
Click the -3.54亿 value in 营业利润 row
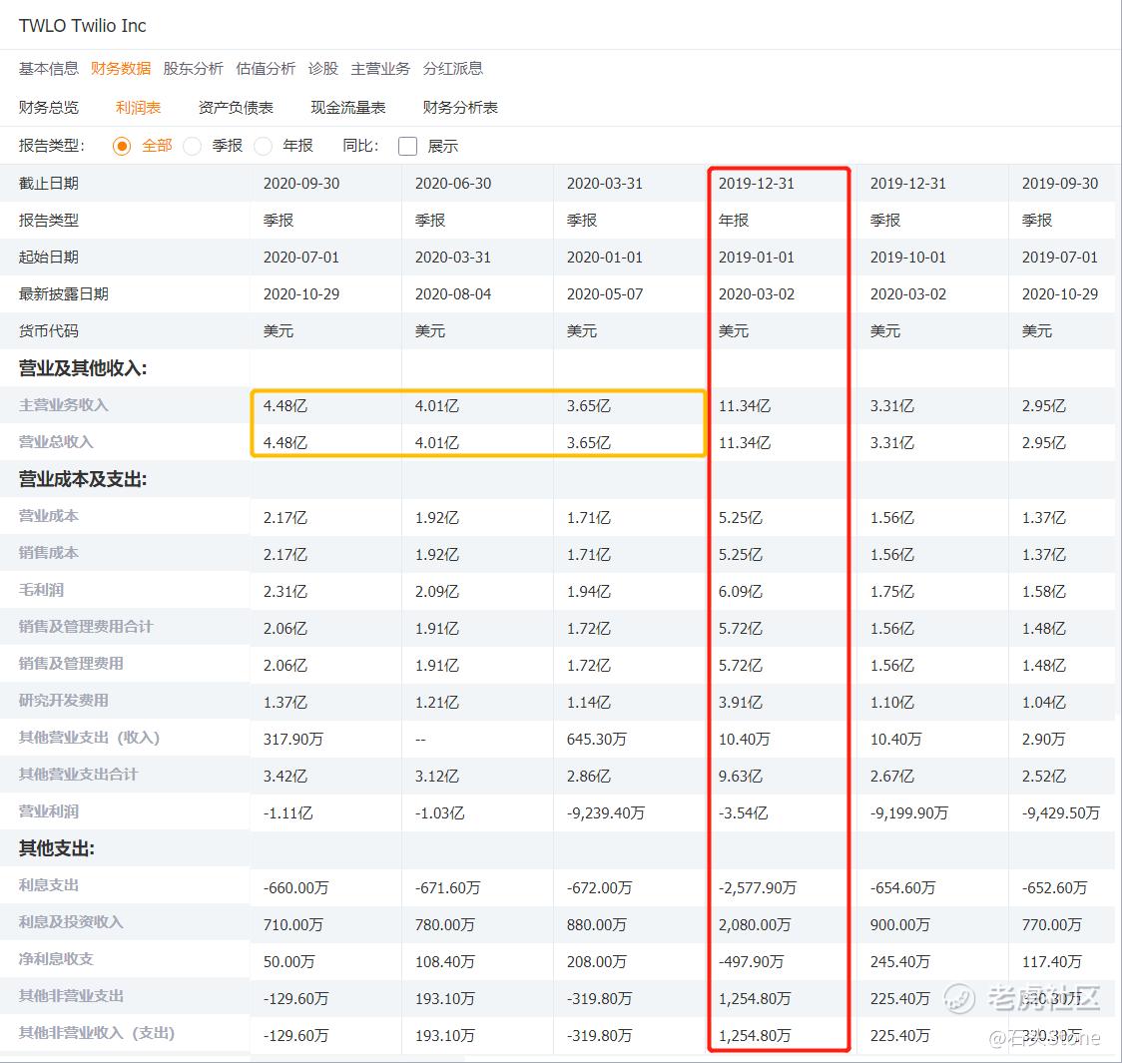pos(743,814)
